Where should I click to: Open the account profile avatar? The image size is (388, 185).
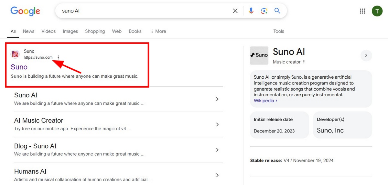377,11
